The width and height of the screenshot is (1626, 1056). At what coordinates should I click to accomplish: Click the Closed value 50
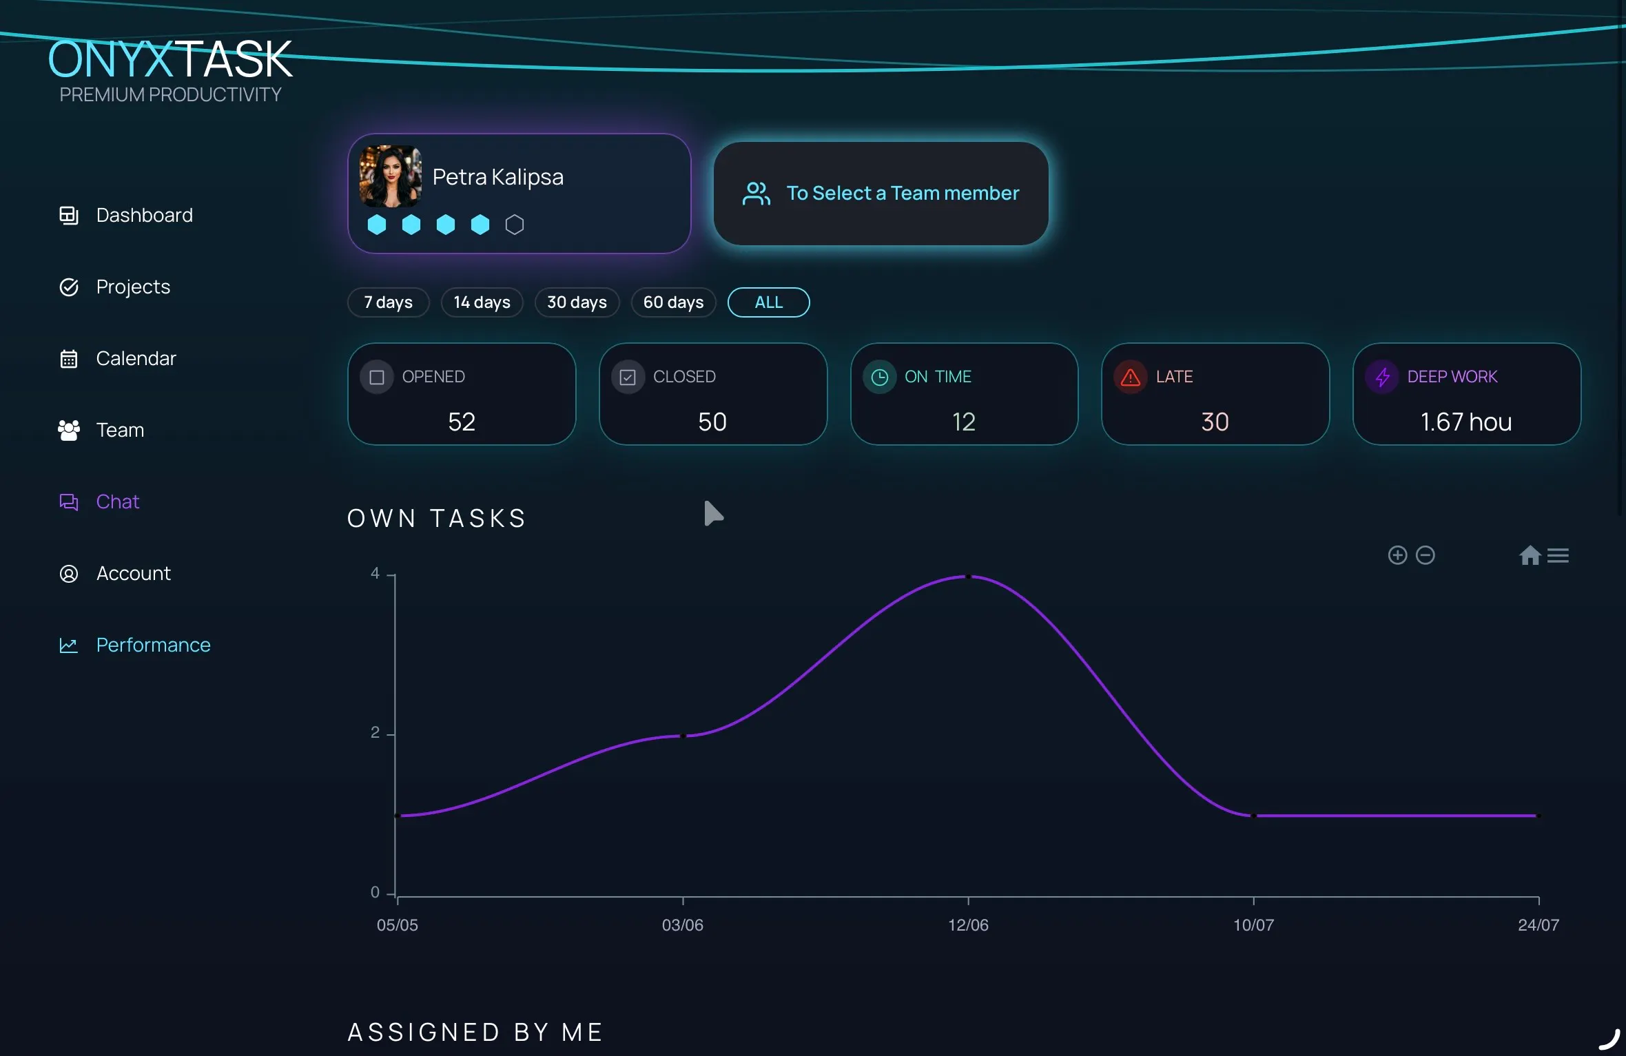point(712,422)
